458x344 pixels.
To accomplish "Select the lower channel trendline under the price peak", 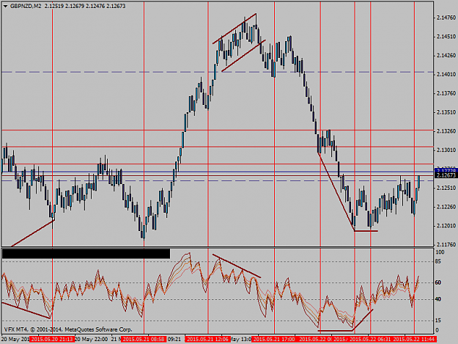I will [x=243, y=56].
